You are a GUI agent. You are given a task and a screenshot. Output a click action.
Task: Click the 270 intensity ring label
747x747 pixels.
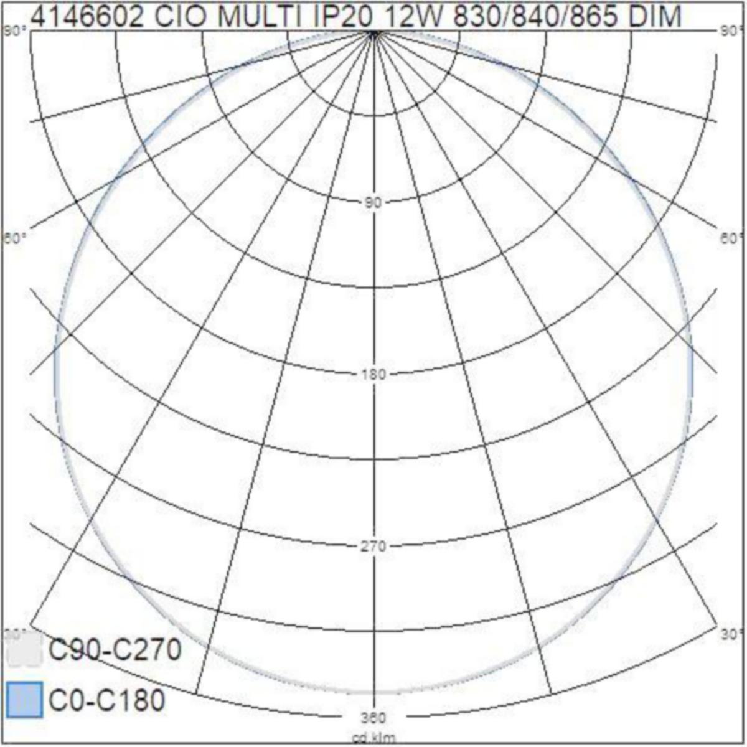pos(374,547)
